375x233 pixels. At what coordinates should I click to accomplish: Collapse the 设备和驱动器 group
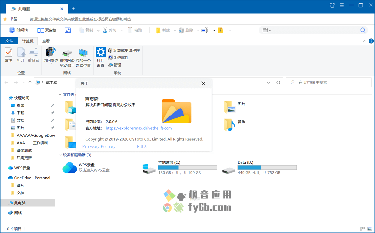pos(60,155)
